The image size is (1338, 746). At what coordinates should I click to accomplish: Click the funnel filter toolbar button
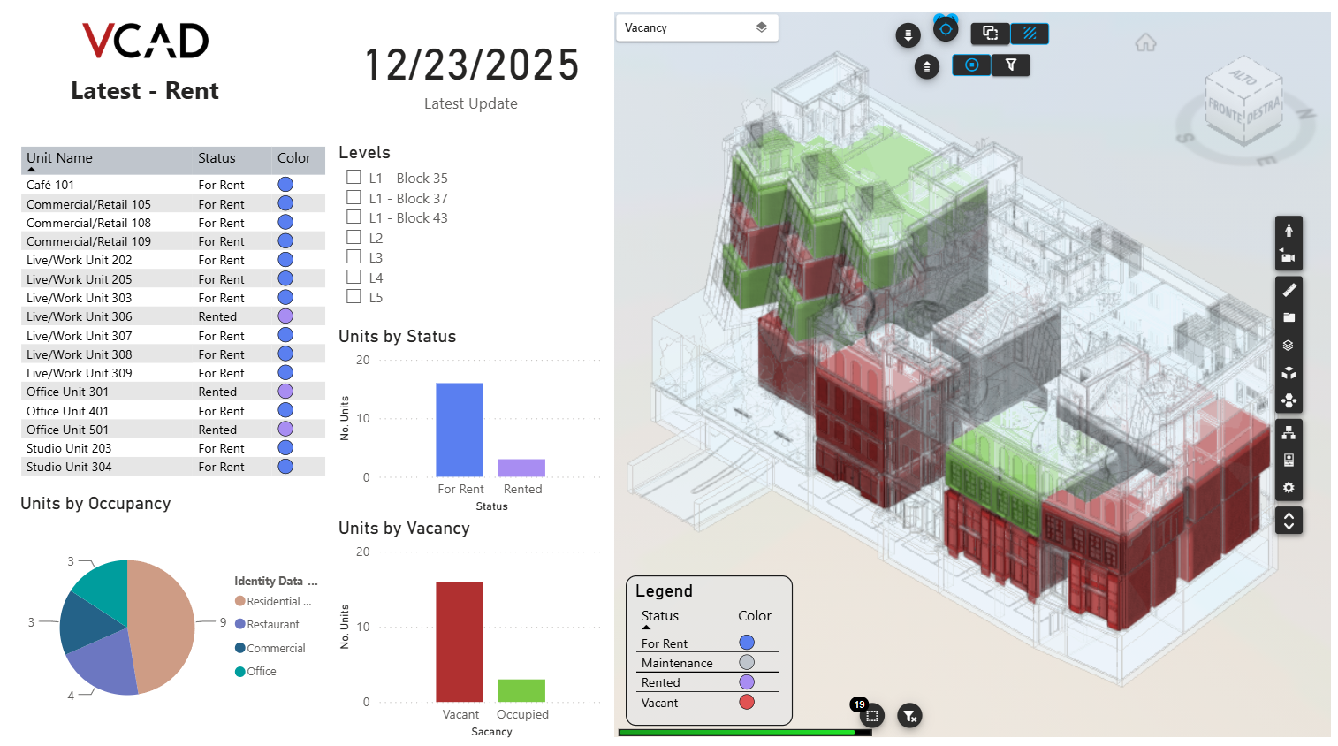pyautogui.click(x=1011, y=65)
